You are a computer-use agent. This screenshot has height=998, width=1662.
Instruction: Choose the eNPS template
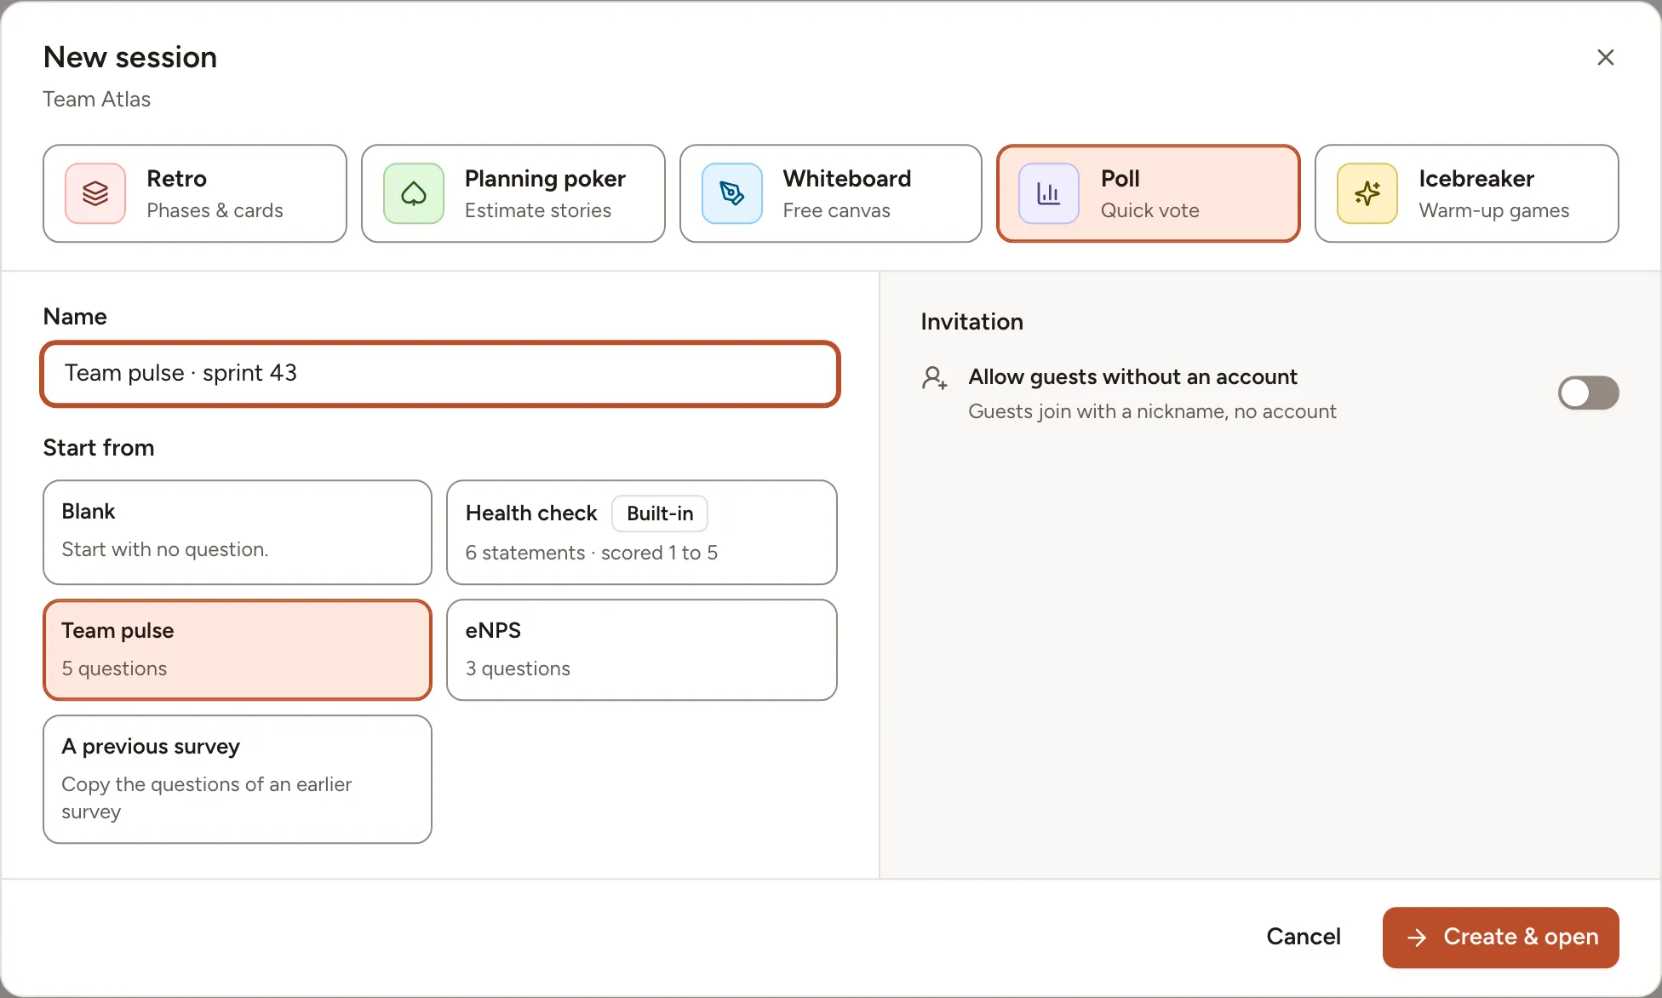(x=642, y=650)
